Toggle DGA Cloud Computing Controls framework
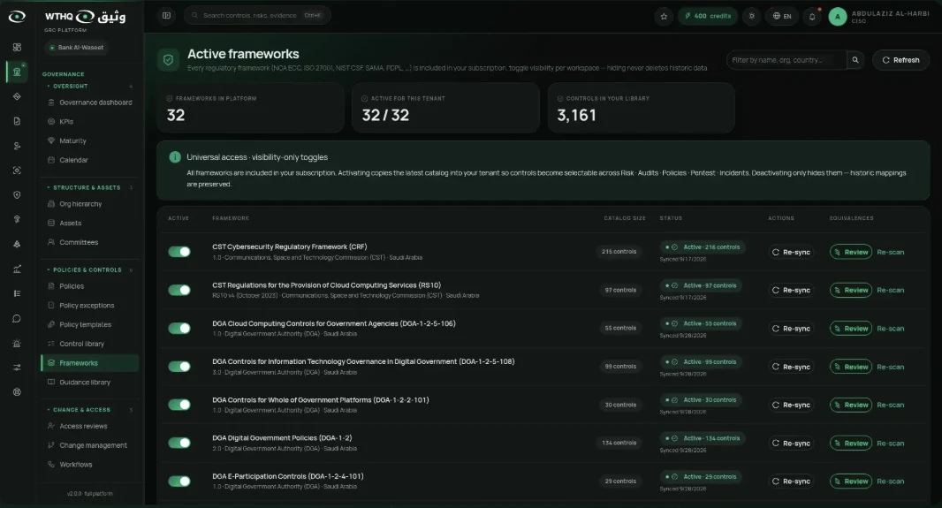The height and width of the screenshot is (508, 942). (x=179, y=328)
